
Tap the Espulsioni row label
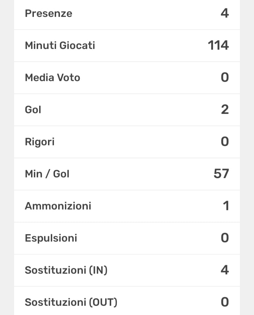(x=51, y=238)
